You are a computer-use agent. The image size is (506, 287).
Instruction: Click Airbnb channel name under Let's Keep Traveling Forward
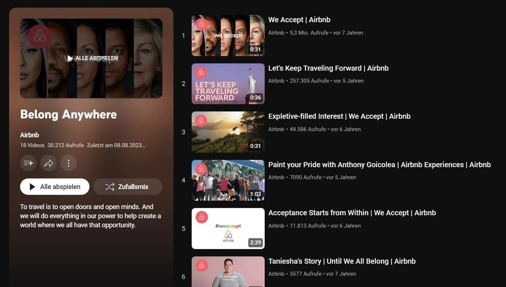(276, 81)
